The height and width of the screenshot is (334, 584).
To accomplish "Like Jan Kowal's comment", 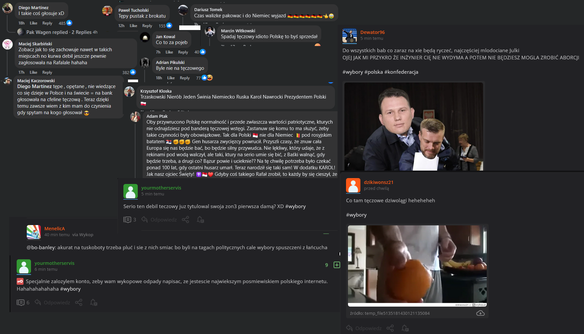I will tap(169, 52).
